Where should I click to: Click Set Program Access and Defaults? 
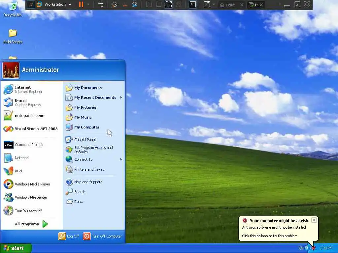[x=94, y=150]
